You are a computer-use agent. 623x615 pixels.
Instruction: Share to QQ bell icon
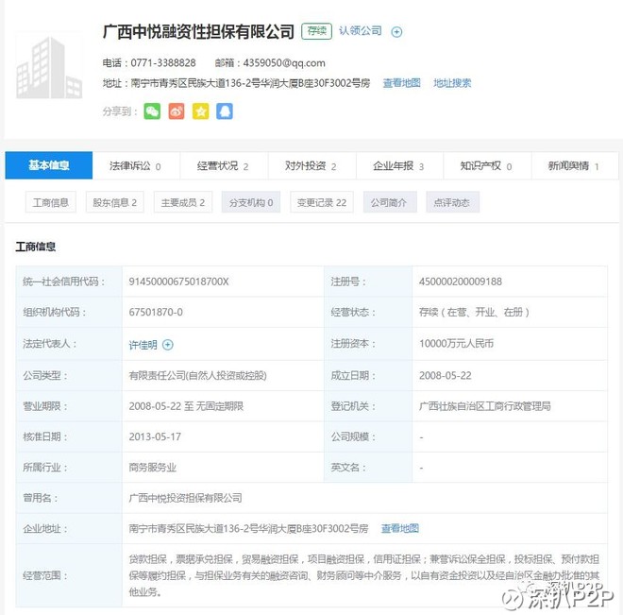pos(225,111)
